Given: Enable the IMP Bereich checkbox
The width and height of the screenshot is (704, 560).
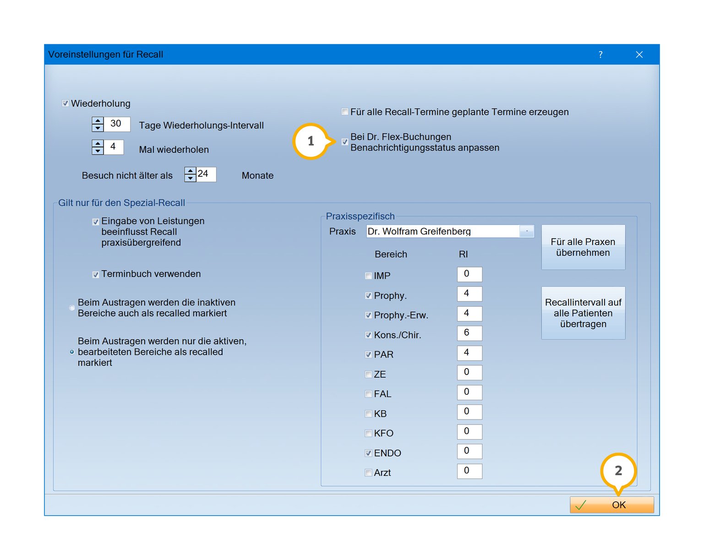Looking at the screenshot, I should [368, 276].
